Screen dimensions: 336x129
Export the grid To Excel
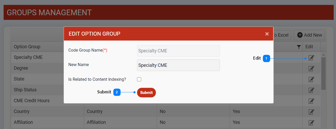click(x=281, y=35)
